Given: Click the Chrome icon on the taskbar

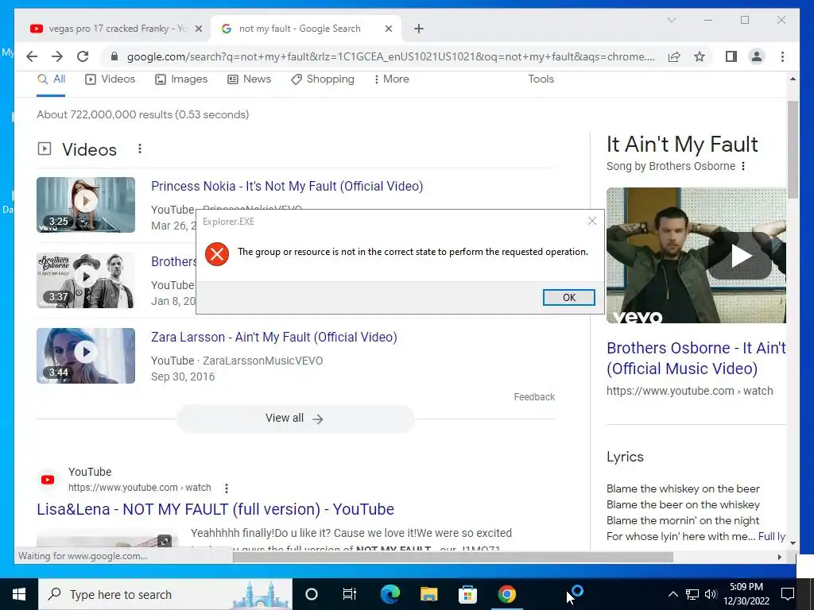Looking at the screenshot, I should [x=506, y=594].
